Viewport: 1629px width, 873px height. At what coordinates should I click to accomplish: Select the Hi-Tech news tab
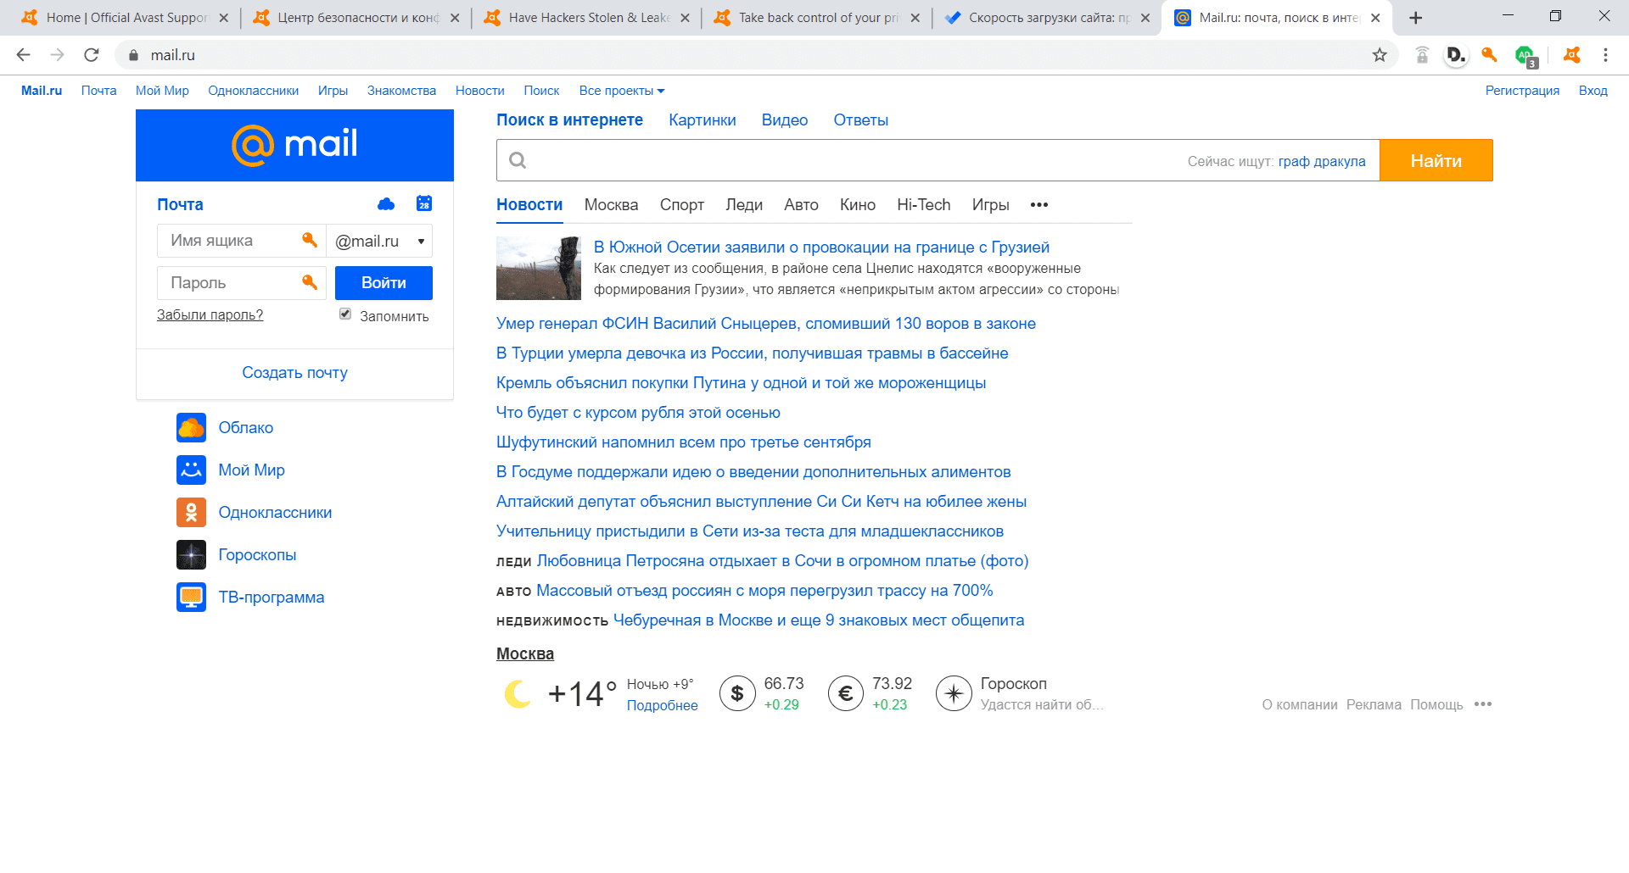click(x=924, y=204)
